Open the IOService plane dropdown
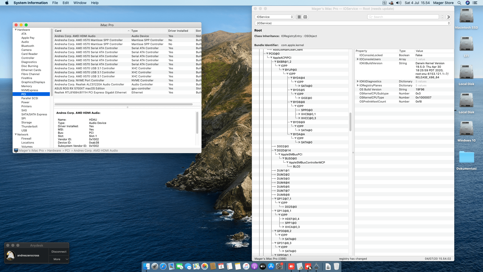This screenshot has height=272, width=483. point(274,17)
